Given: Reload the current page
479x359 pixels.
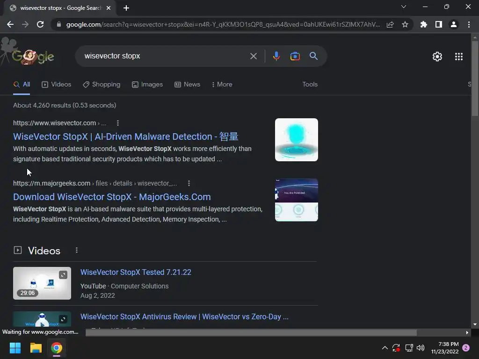Looking at the screenshot, I should click(40, 24).
